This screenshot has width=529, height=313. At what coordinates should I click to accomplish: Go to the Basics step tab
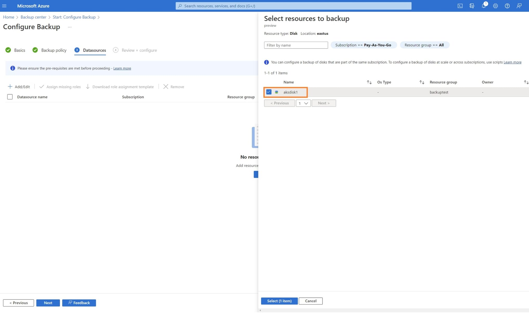[x=20, y=50]
